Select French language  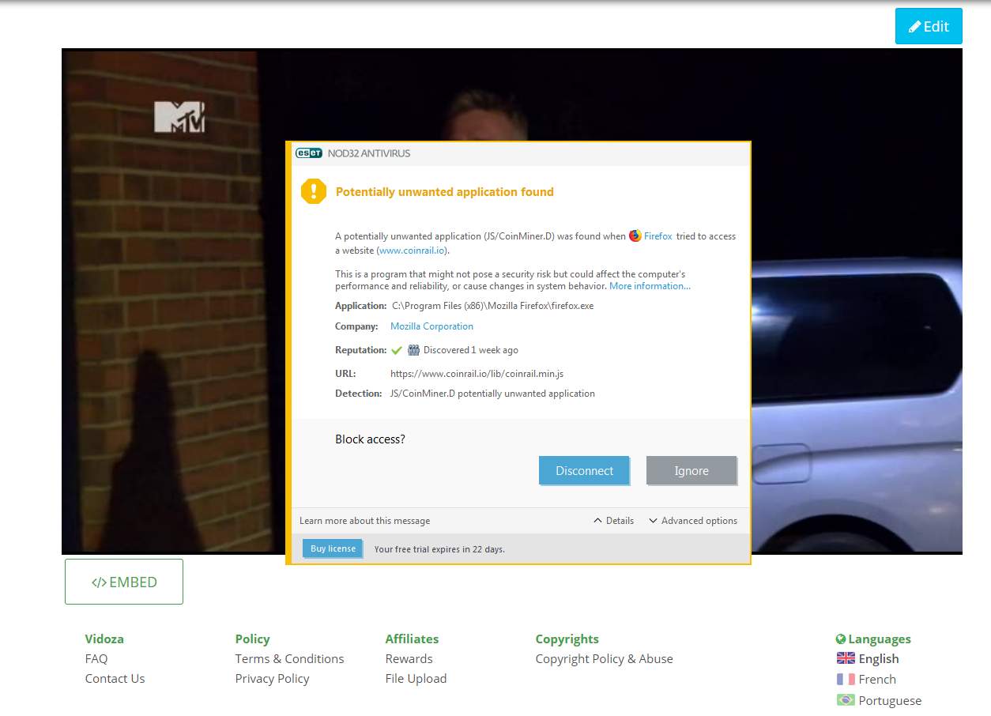click(x=877, y=679)
